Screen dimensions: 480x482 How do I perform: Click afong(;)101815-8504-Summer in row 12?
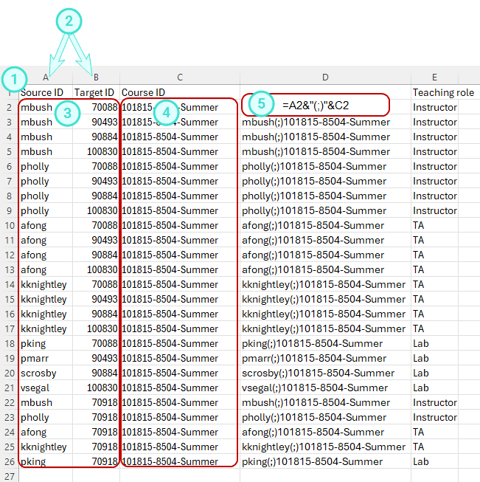[325, 255]
